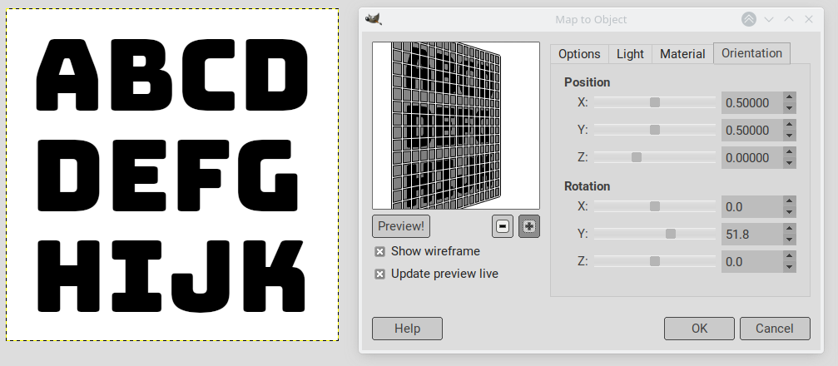The height and width of the screenshot is (366, 838).
Task: Click the ABCD letters canvas image
Action: (172, 175)
